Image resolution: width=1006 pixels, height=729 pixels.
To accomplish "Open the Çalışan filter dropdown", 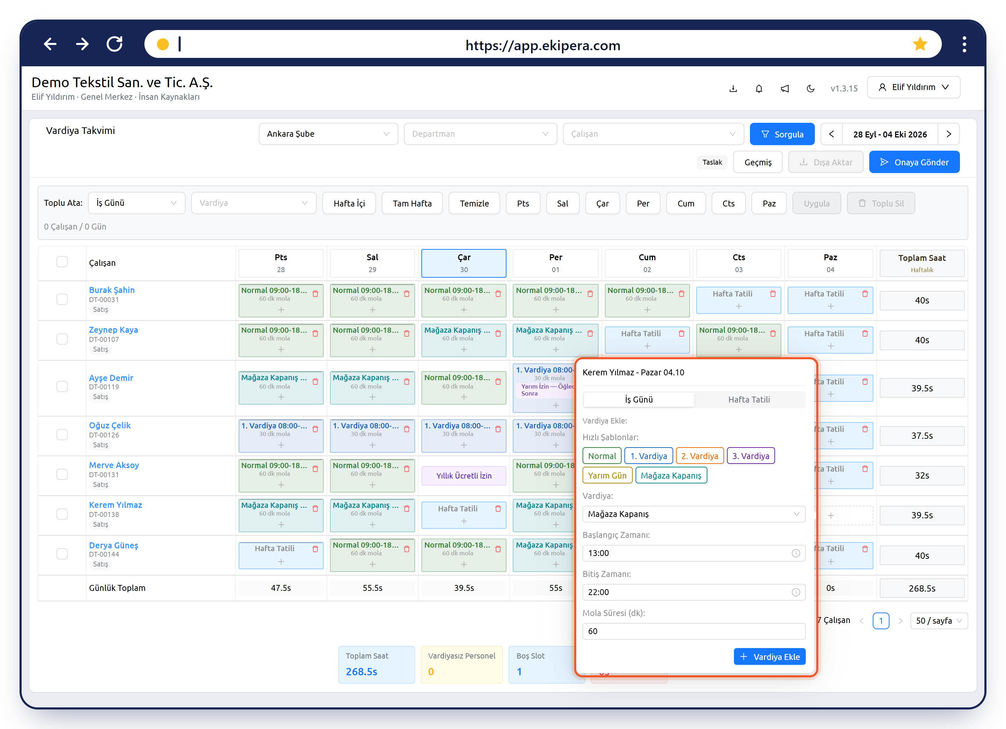I will [653, 134].
